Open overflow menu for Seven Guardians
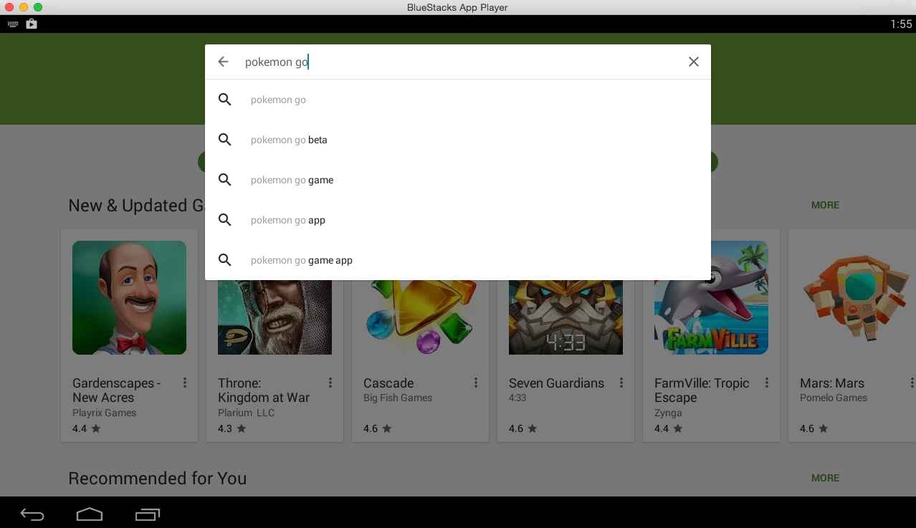 pos(621,383)
